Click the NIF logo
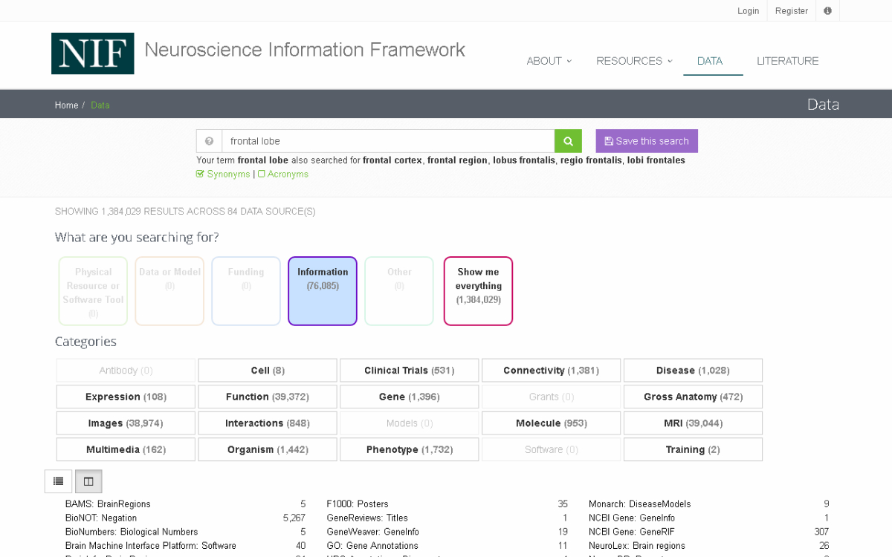892x557 pixels. [93, 53]
